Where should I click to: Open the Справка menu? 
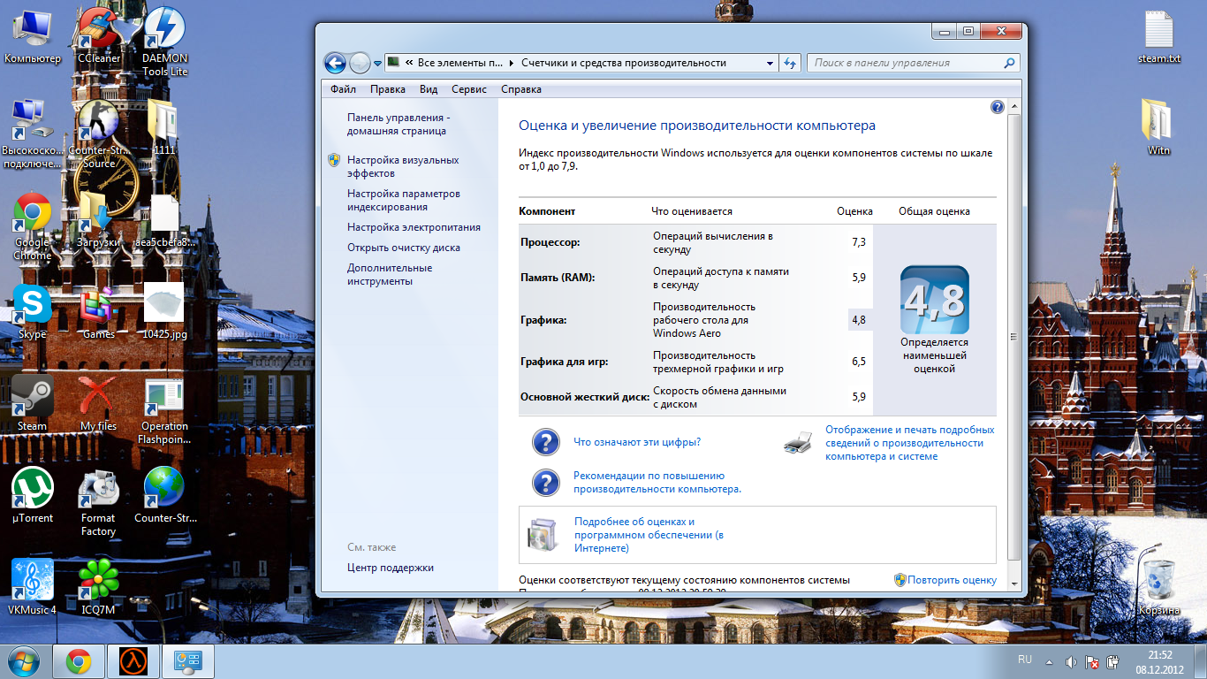click(521, 89)
